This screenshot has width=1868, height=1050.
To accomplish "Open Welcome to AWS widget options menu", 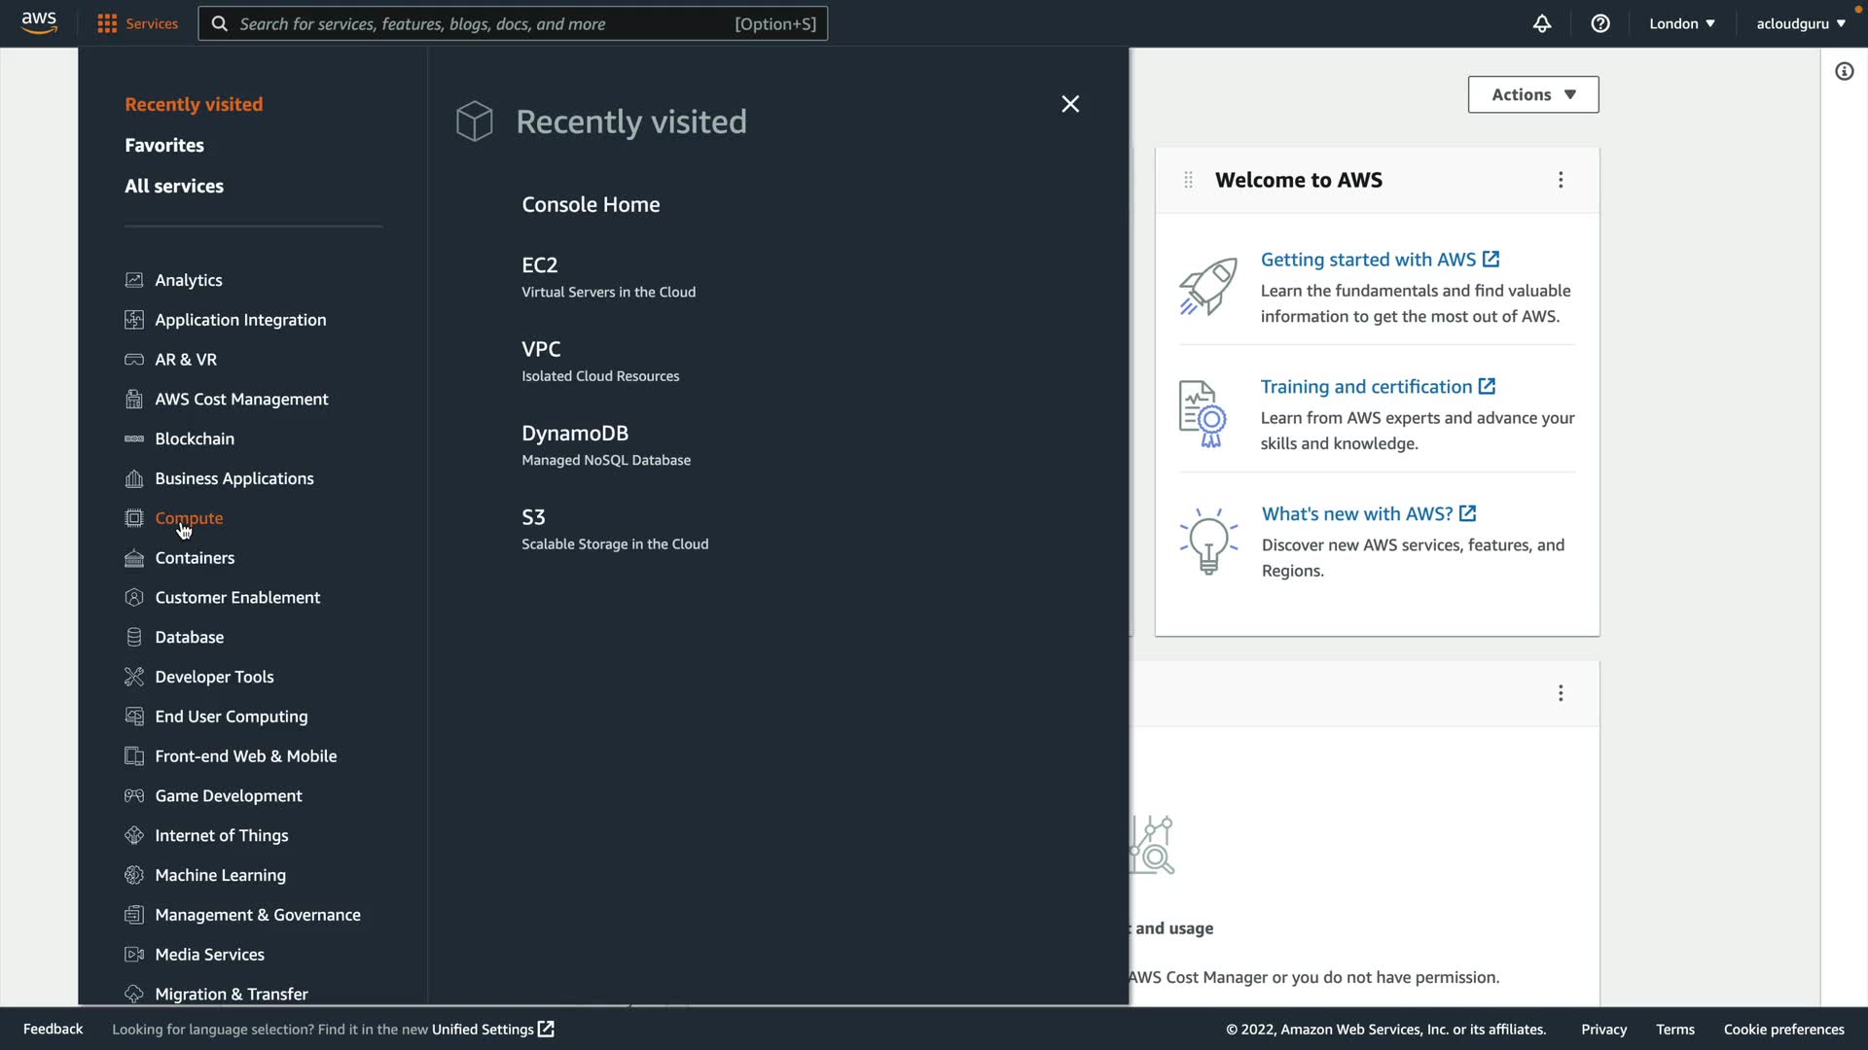I will click(x=1561, y=180).
